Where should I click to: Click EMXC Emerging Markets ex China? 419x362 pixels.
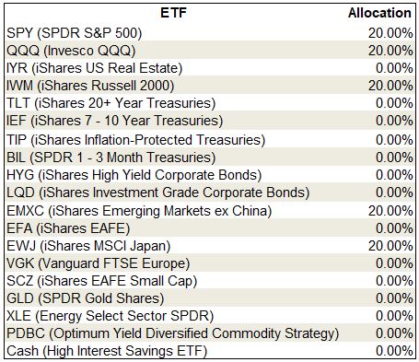coord(139,211)
